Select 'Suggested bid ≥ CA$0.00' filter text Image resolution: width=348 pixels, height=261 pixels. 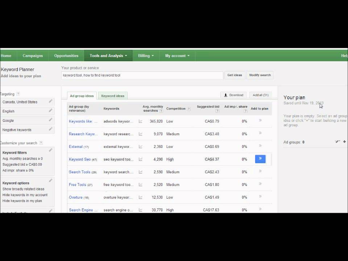(x=22, y=165)
